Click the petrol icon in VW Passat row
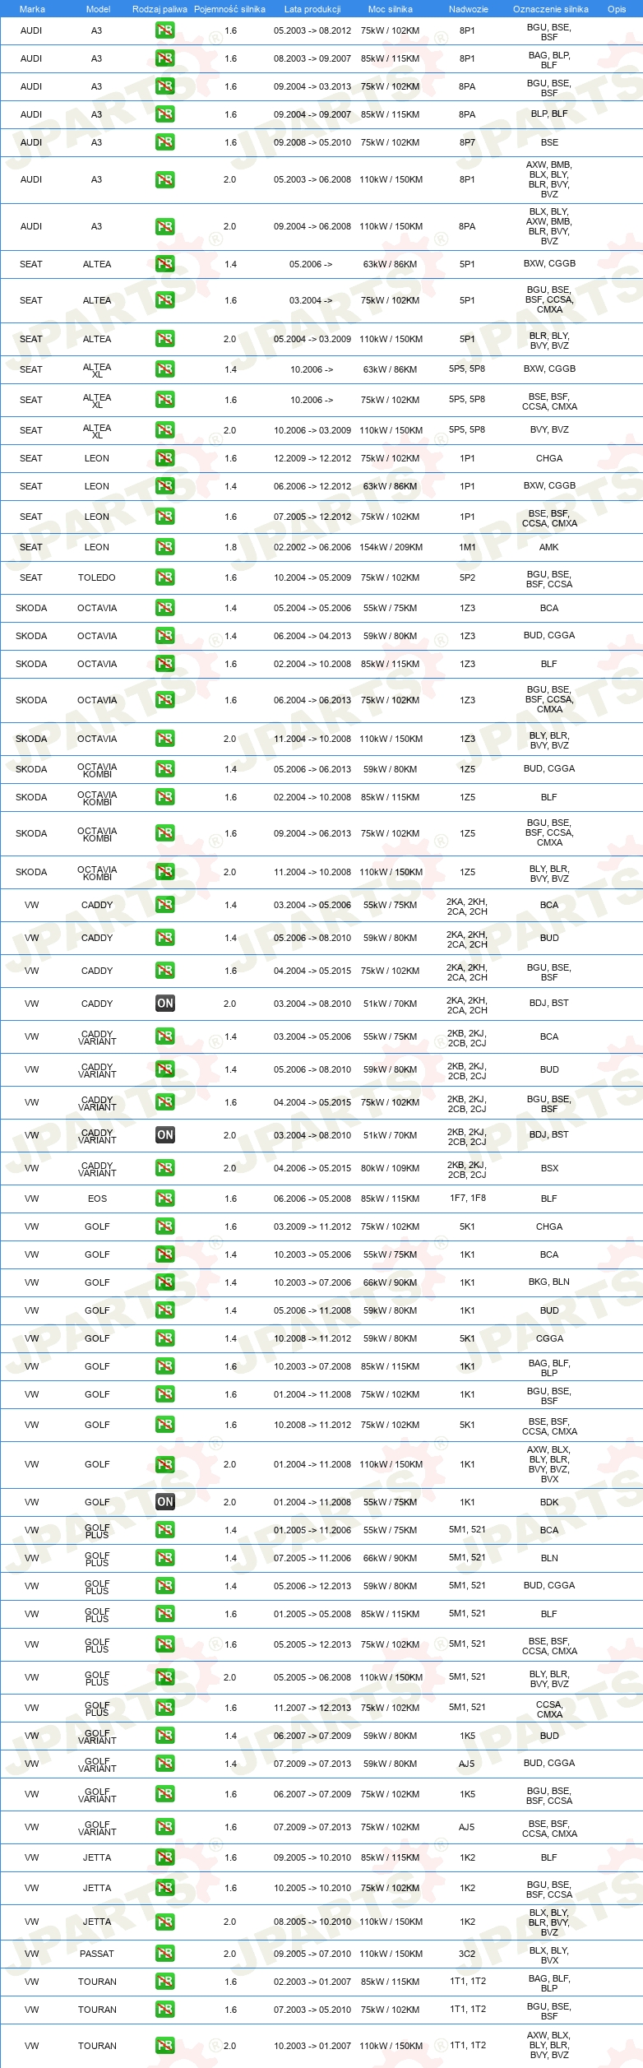The image size is (643, 2068). click(164, 1953)
